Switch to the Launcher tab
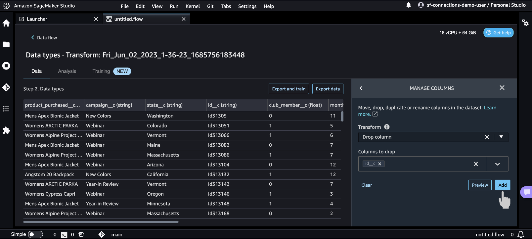 click(x=59, y=19)
